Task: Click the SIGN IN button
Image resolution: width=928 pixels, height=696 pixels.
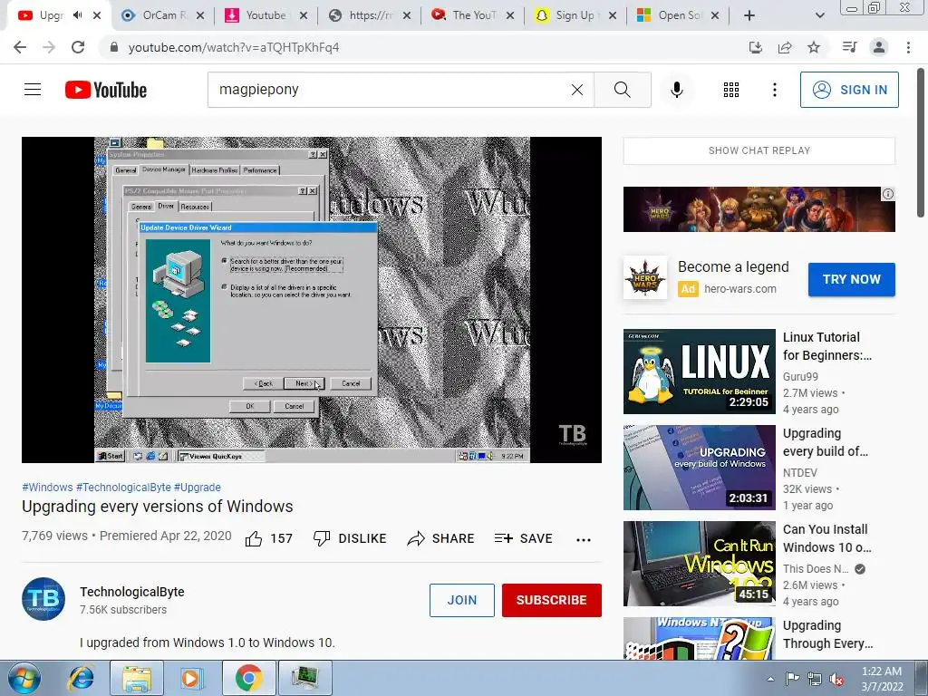Action: tap(848, 90)
